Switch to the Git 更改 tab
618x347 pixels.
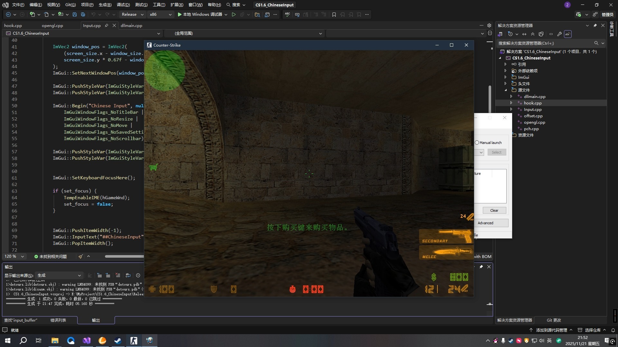(554, 320)
